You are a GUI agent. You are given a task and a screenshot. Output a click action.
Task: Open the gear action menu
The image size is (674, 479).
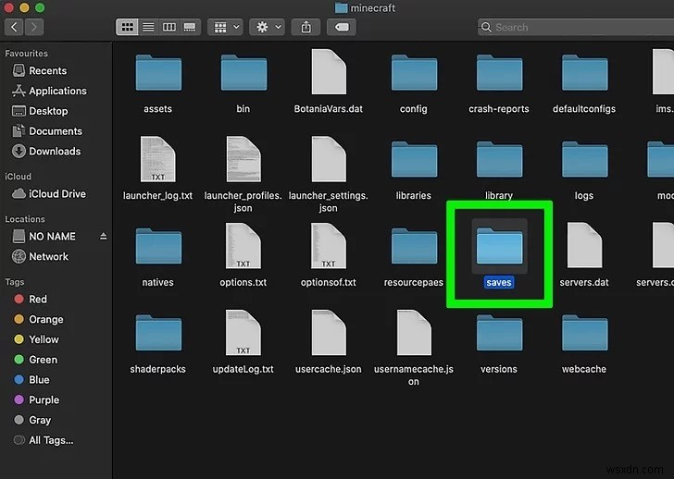[268, 28]
